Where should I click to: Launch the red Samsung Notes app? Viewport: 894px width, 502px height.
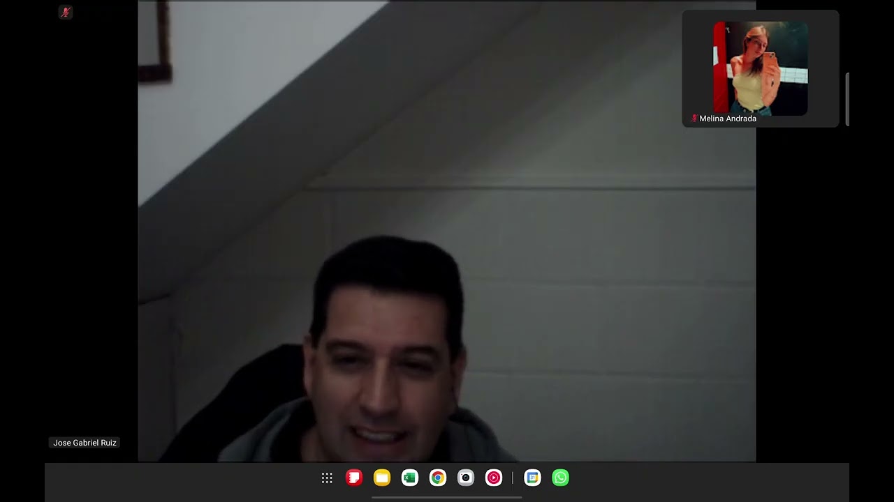coord(354,478)
